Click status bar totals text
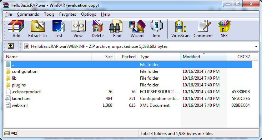Viewport: 262px width, 140px height. 176,134
